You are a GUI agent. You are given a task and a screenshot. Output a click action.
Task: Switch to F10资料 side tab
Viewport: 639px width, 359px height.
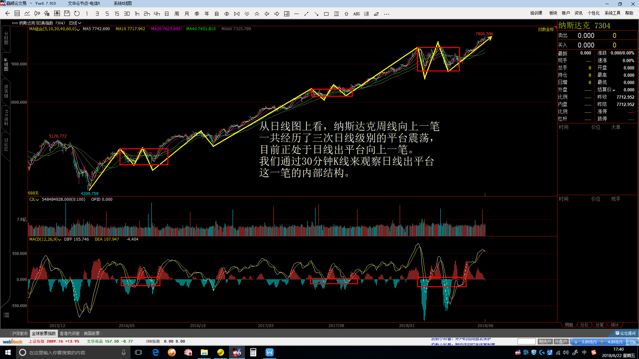pyautogui.click(x=6, y=117)
